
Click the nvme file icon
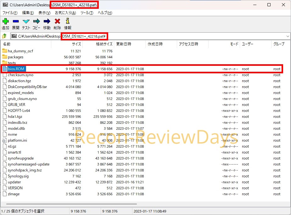[5, 134]
